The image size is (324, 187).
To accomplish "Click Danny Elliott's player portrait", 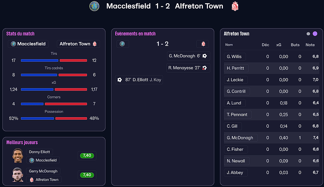I will pyautogui.click(x=17, y=156).
